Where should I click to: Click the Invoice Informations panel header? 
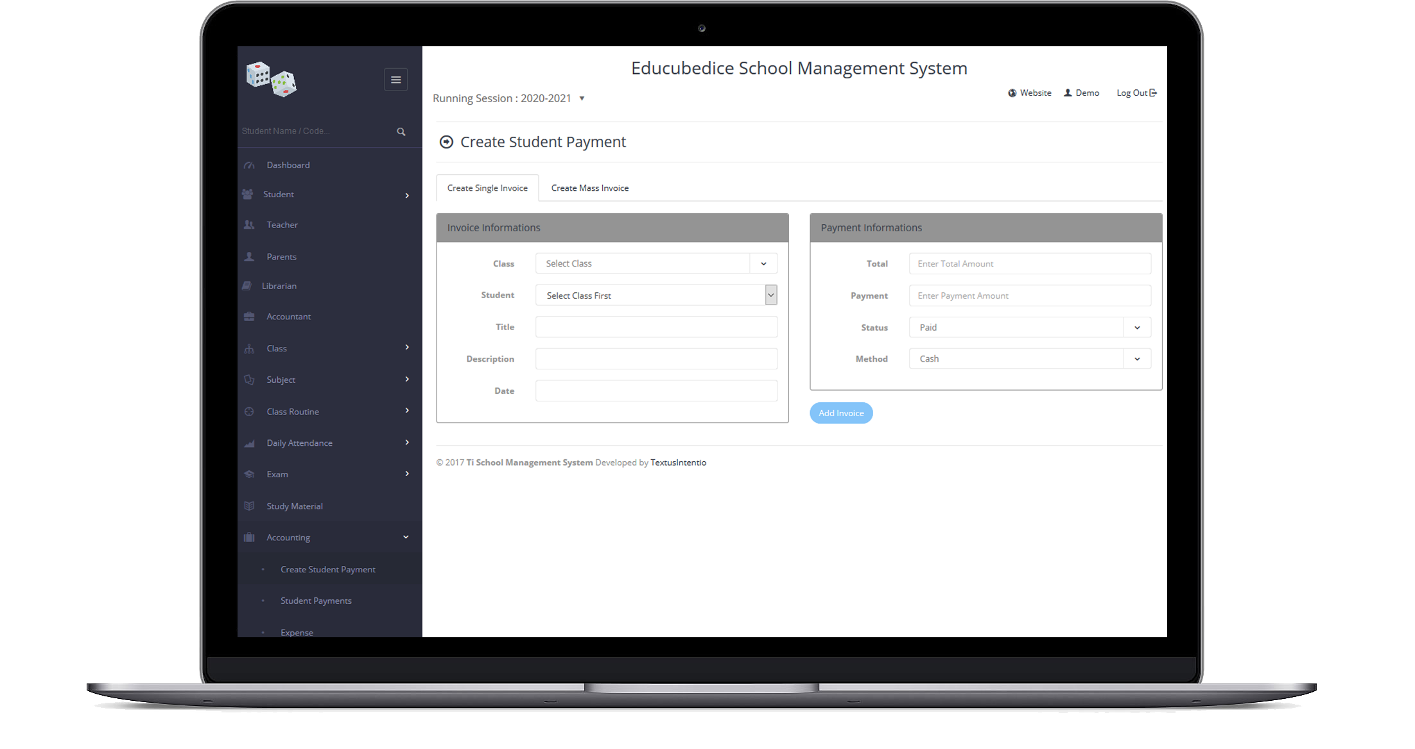tap(612, 228)
